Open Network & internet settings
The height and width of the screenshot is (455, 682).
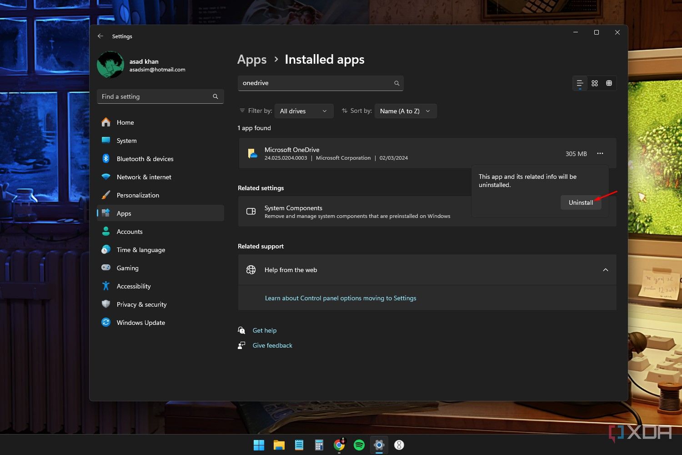pyautogui.click(x=160, y=177)
